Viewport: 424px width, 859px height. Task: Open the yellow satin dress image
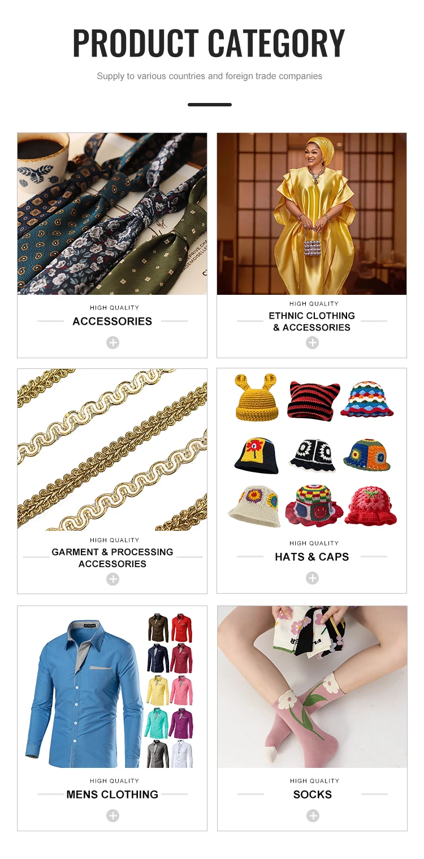click(x=312, y=214)
